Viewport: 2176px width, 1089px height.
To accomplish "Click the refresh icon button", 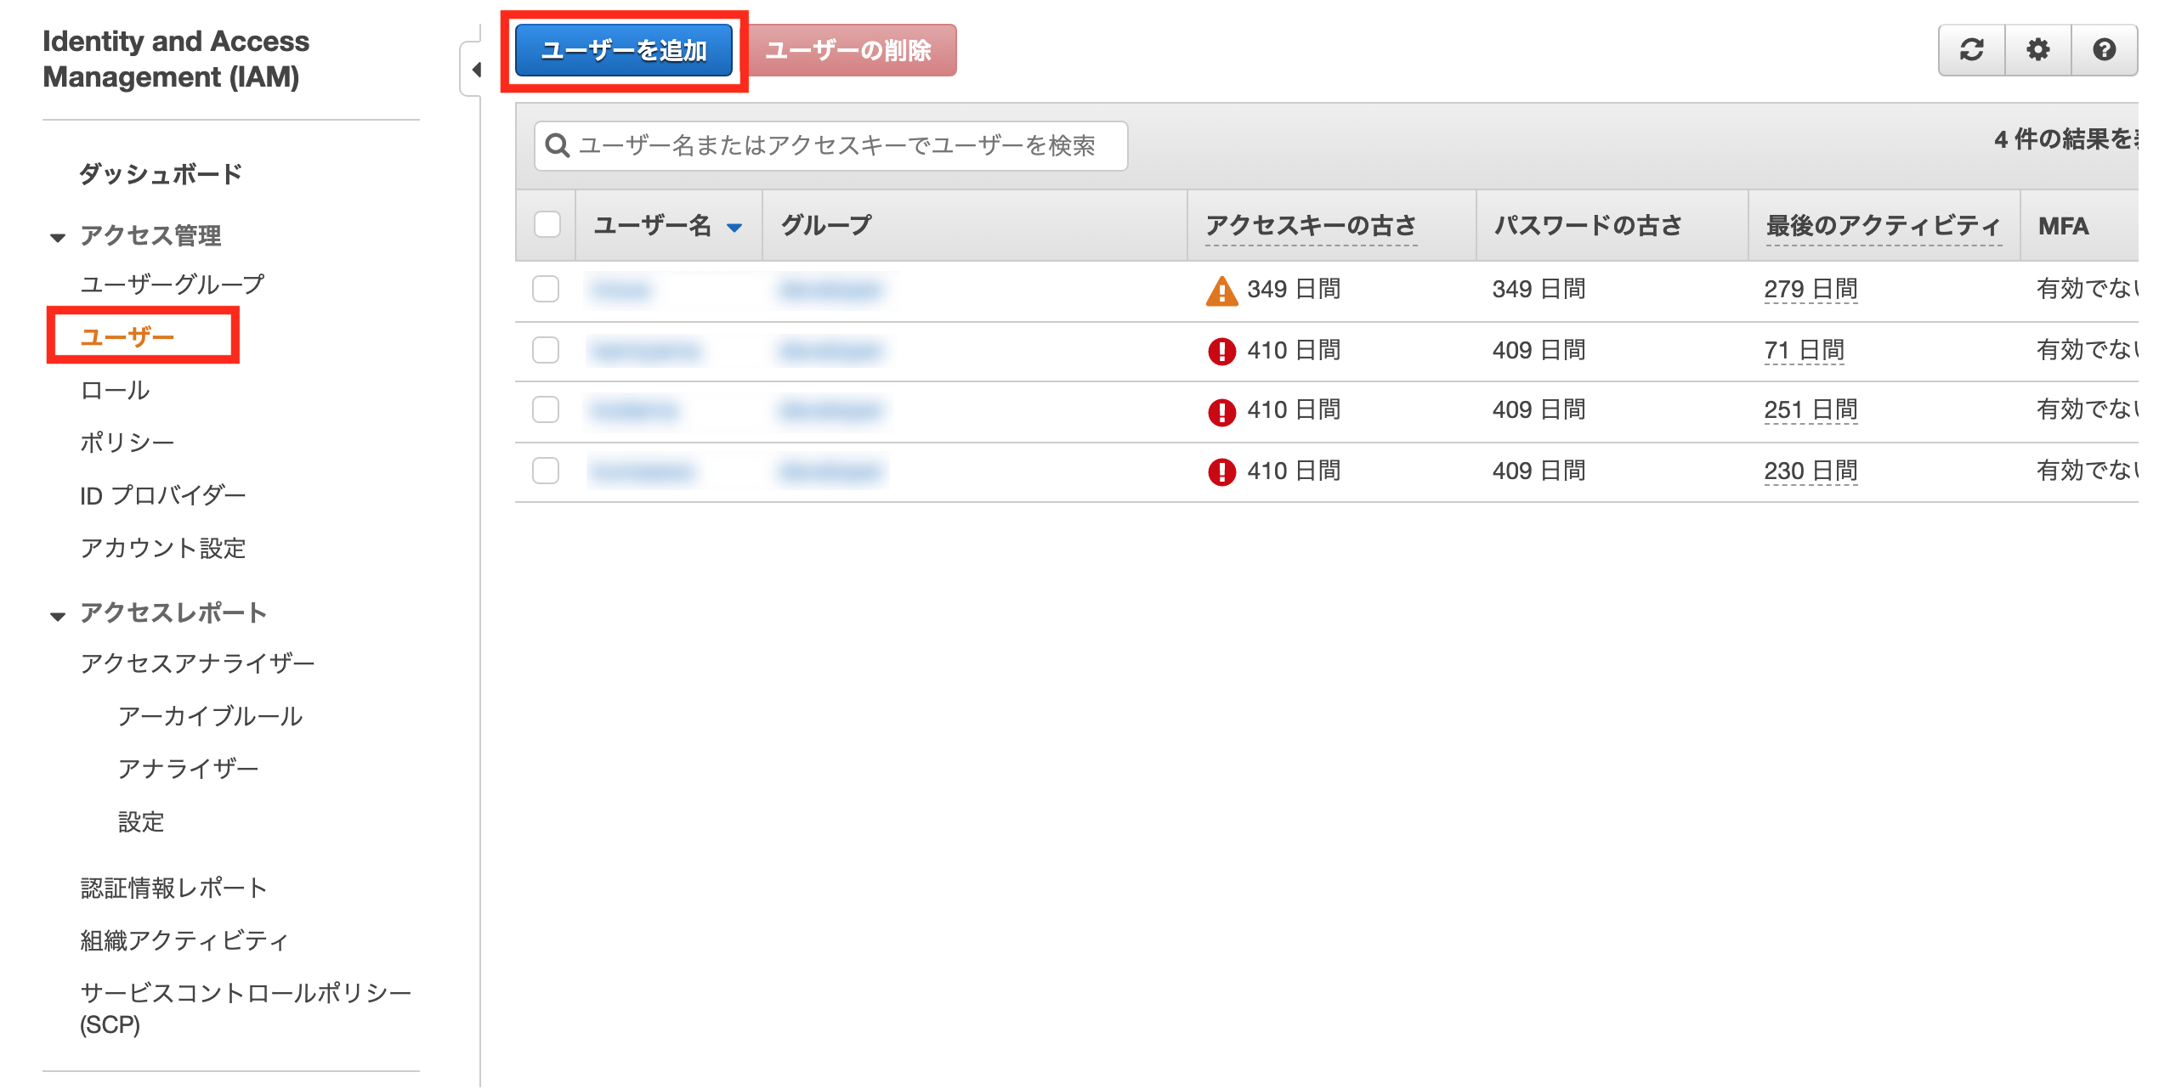I will [1971, 50].
